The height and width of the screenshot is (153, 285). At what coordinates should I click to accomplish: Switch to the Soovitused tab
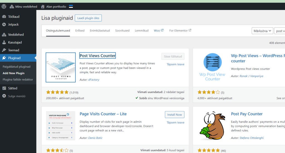coord(122,31)
